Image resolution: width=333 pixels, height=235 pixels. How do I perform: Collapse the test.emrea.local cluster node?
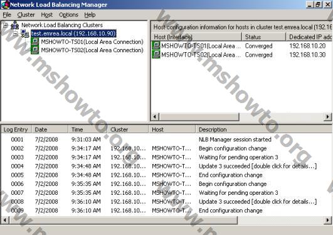click(x=14, y=33)
